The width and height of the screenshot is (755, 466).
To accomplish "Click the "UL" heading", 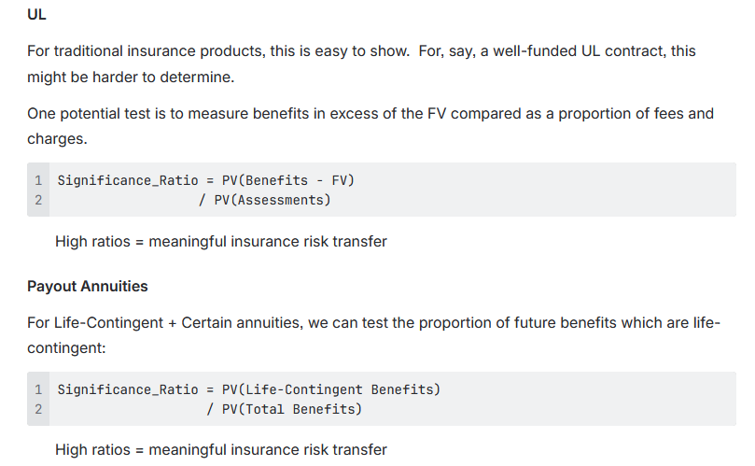I will pyautogui.click(x=36, y=15).
